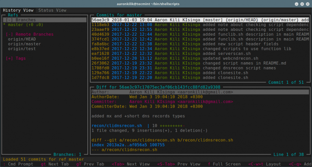Click Cmd Prompt in the help bar
Viewport: 312px width, 167px height.
(20, 164)
